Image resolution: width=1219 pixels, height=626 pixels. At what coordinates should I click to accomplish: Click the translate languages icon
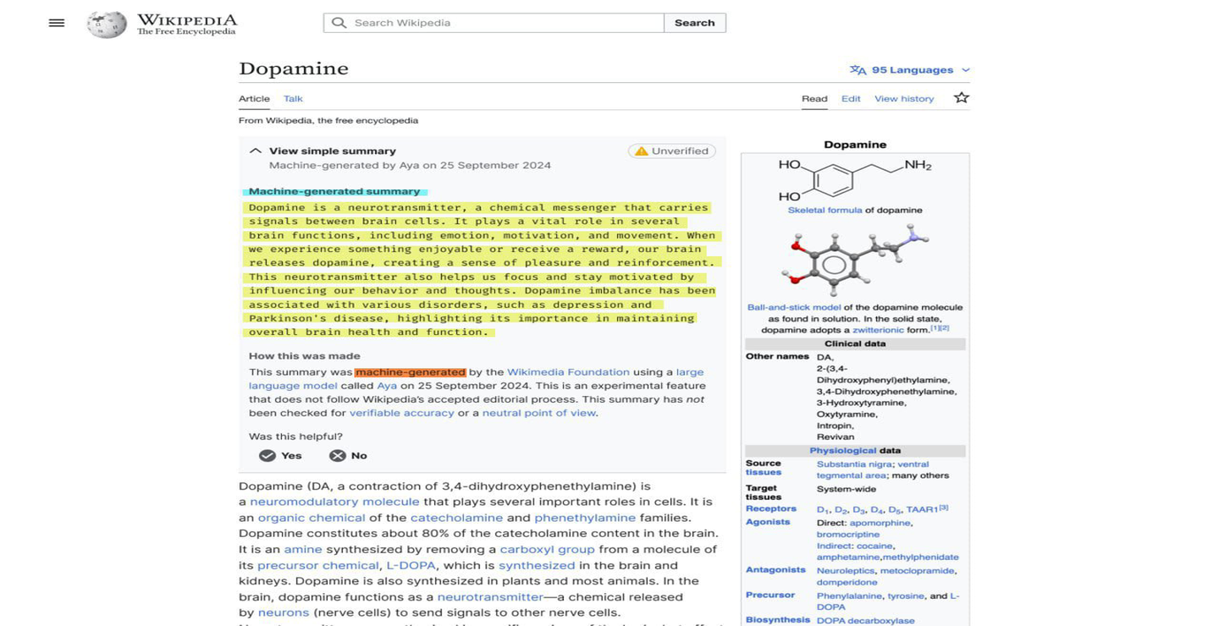858,70
